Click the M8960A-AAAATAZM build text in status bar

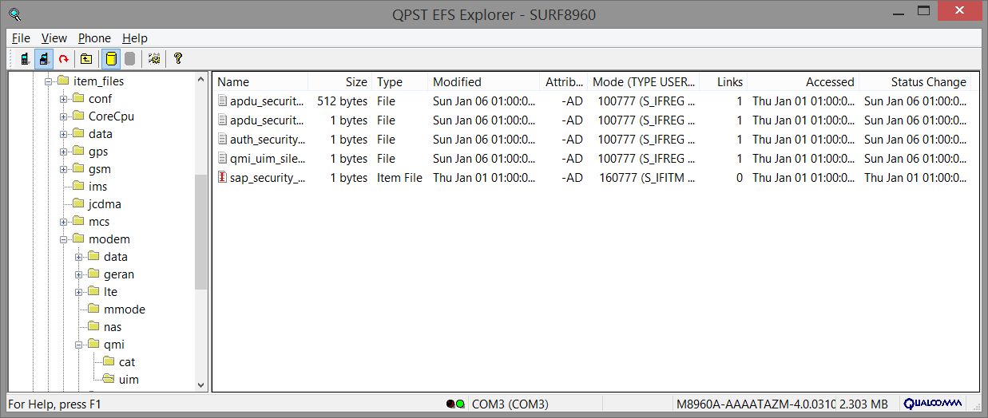point(756,404)
